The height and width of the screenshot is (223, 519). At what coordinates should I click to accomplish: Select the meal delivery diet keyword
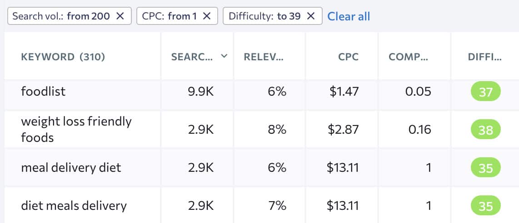pyautogui.click(x=71, y=168)
